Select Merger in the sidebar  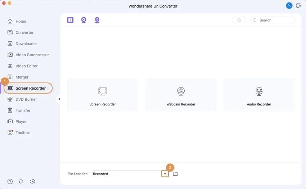(18, 77)
